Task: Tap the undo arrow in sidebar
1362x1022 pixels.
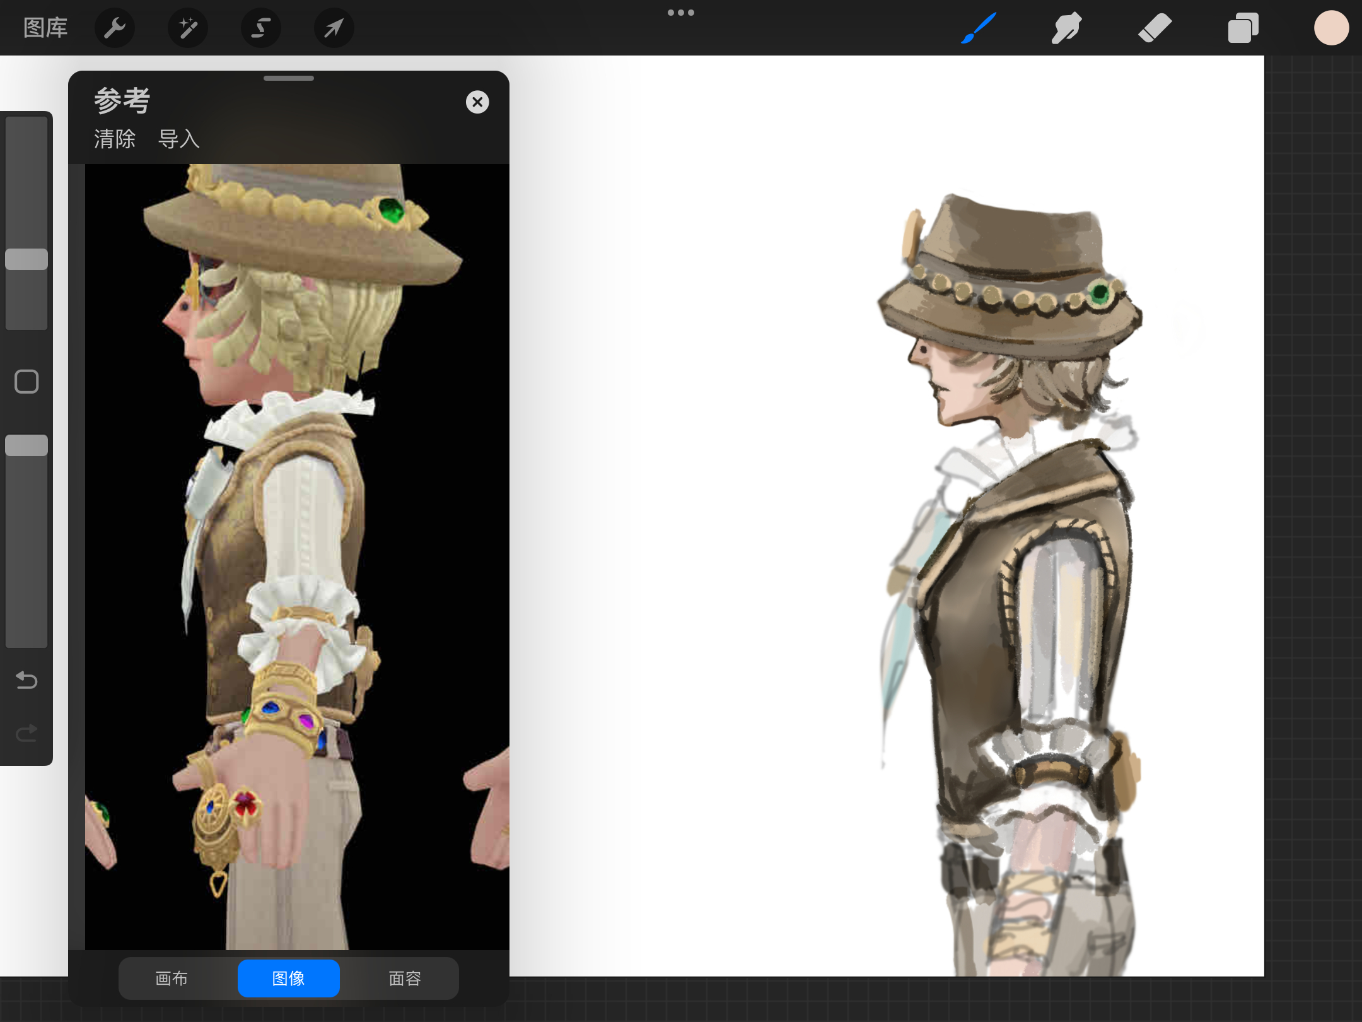Action: [x=26, y=679]
